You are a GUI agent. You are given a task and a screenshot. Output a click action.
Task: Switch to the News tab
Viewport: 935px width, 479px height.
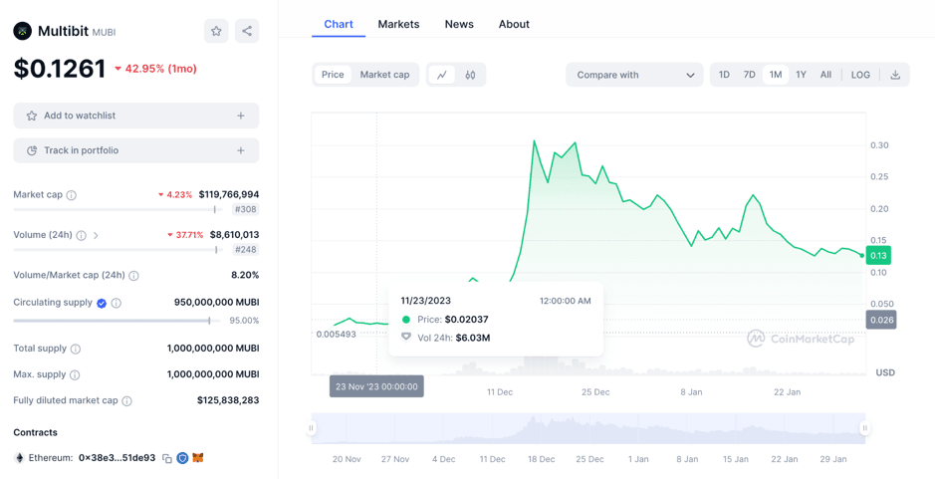click(x=459, y=24)
